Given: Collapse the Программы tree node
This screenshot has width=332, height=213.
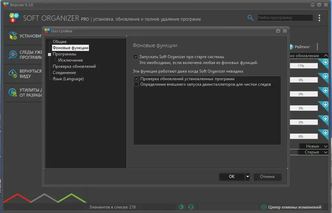Looking at the screenshot, I should 50,54.
